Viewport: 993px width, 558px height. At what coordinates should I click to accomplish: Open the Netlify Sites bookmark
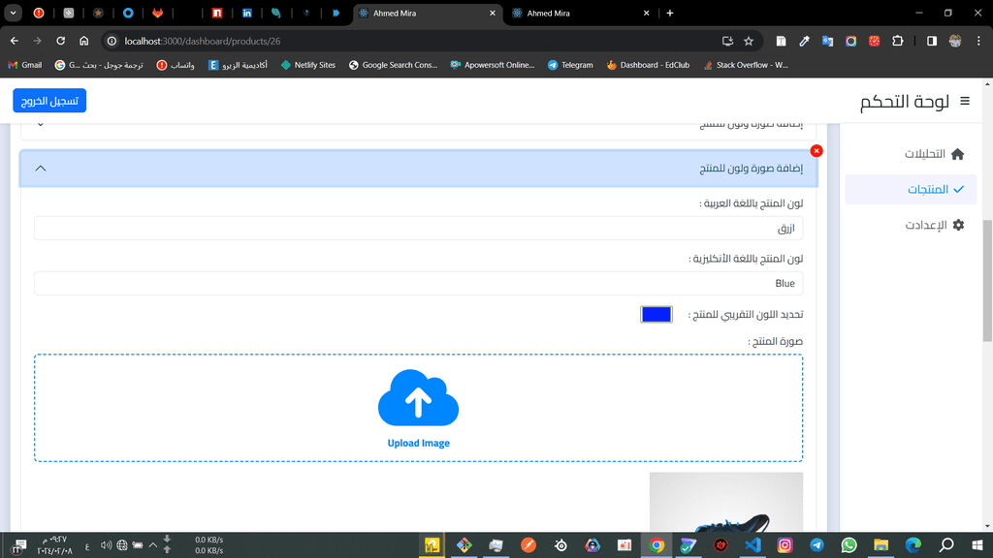point(308,65)
